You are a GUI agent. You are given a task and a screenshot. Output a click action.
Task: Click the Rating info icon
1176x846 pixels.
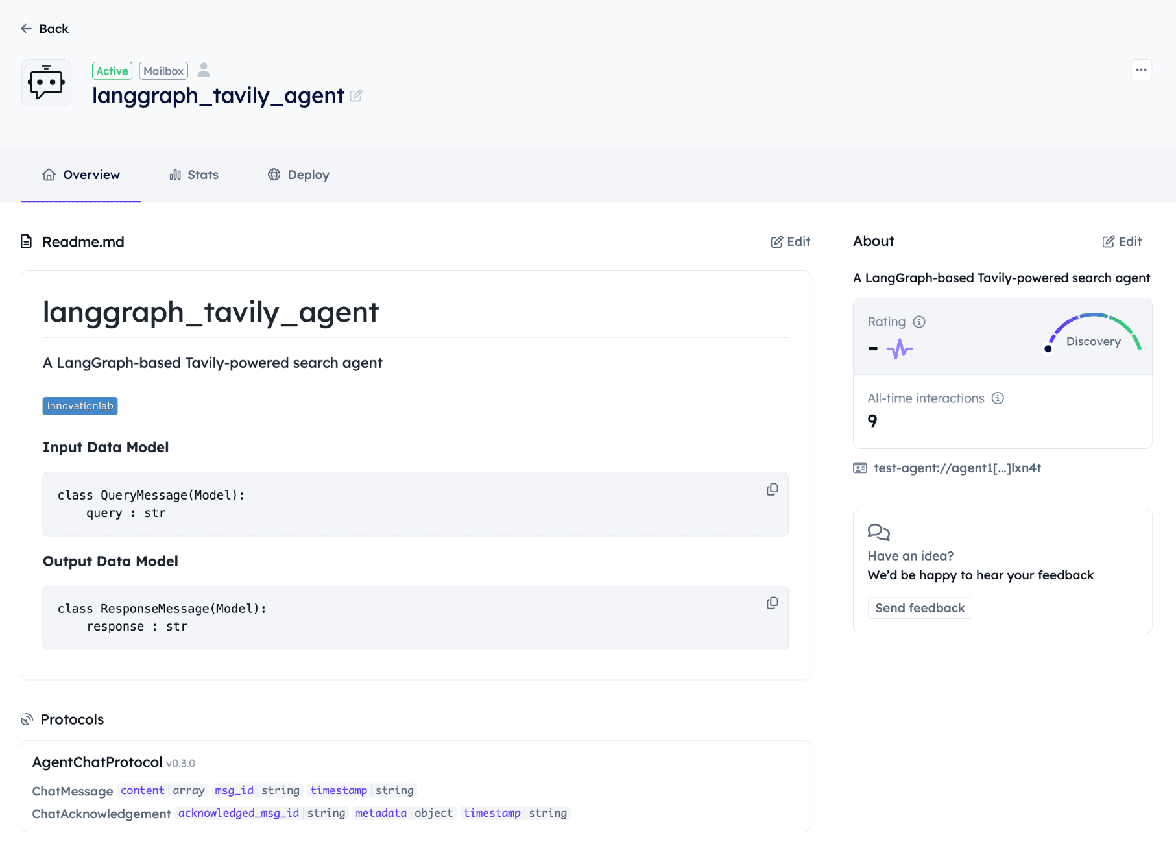[919, 322]
